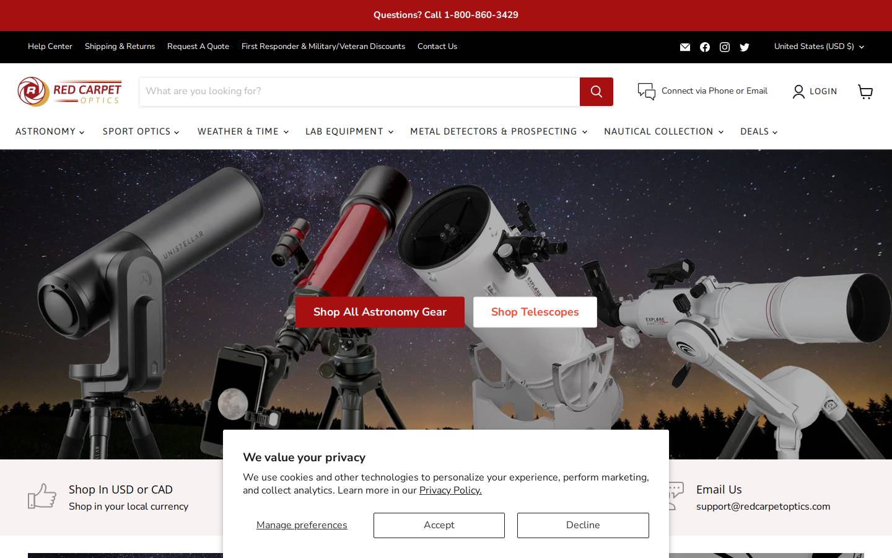
Task: Click the 'What are you looking for?' search field
Action: [359, 92]
